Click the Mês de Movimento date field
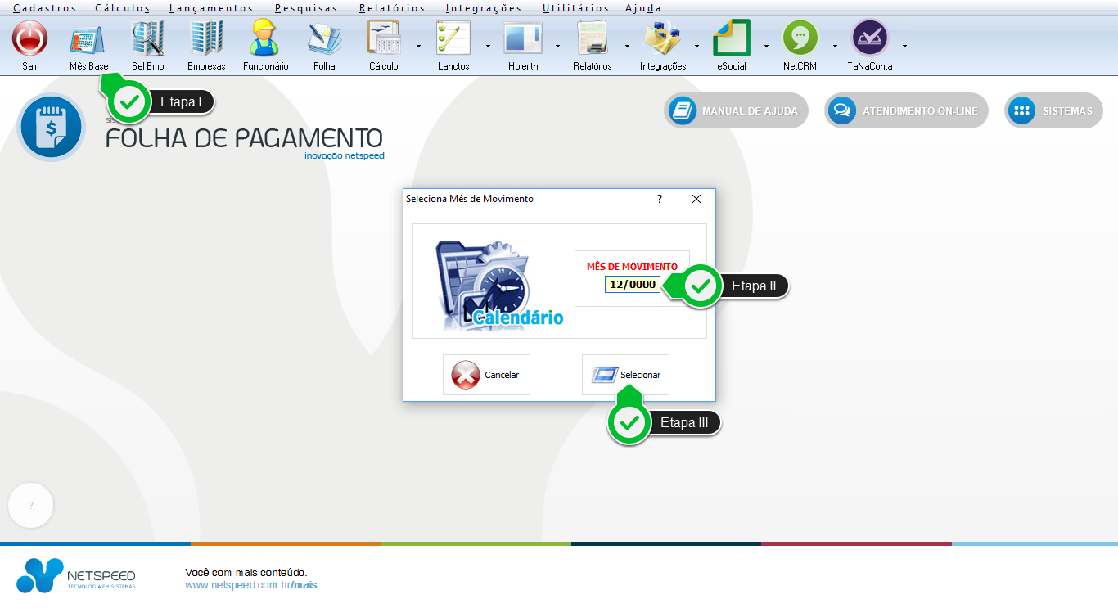Viewport: 1118px width, 608px height. click(x=633, y=285)
